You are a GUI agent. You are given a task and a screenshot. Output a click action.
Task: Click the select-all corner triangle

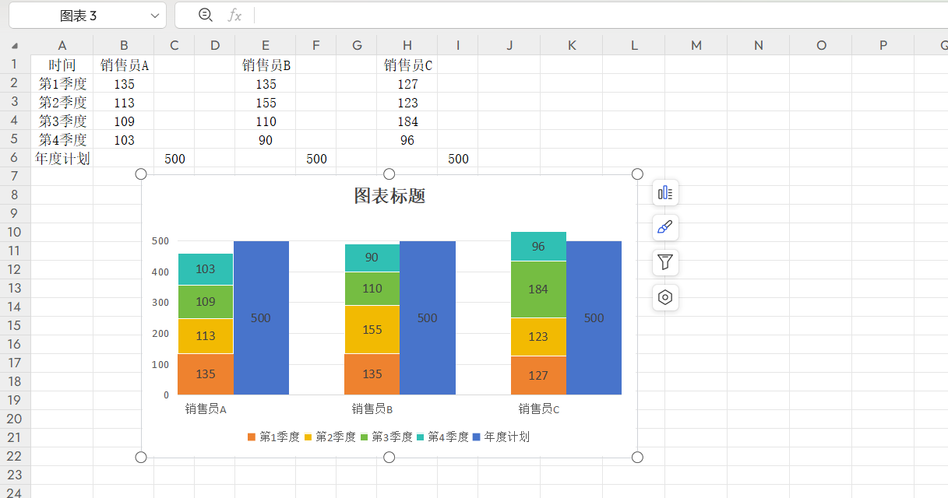pos(15,46)
